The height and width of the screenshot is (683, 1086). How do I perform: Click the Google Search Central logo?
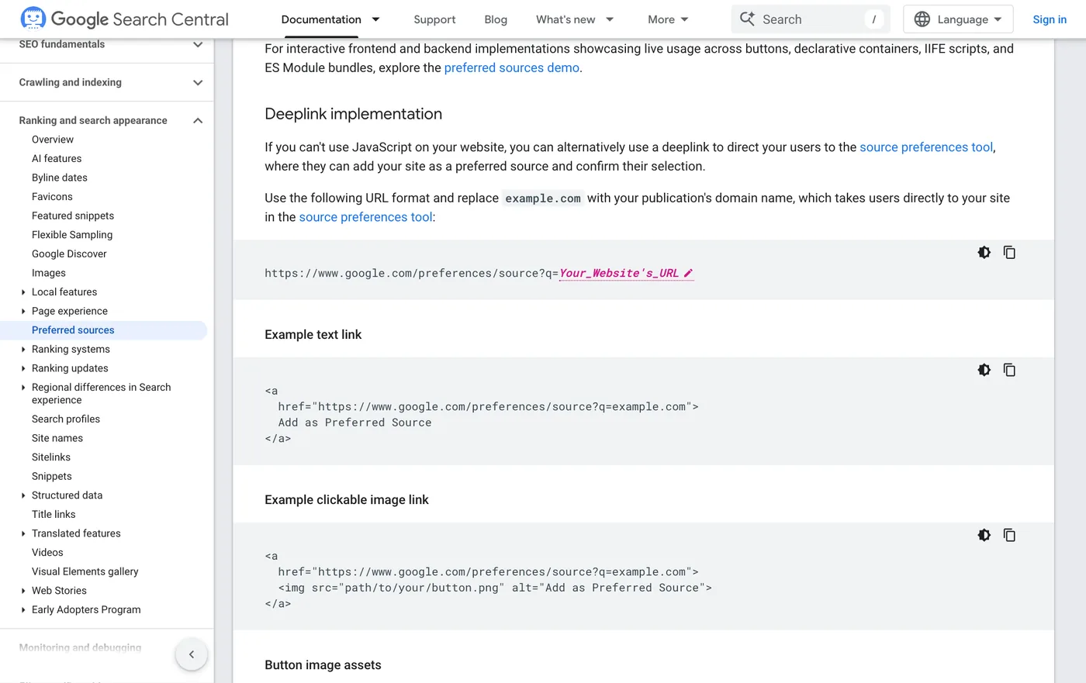pos(124,19)
